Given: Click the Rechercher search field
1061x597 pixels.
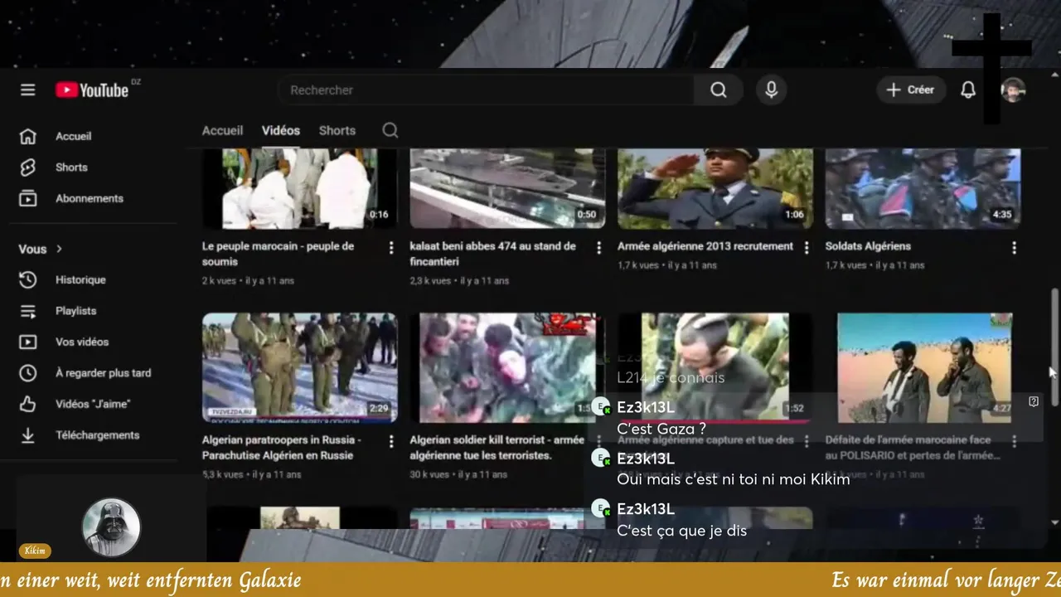Looking at the screenshot, I should [x=487, y=90].
